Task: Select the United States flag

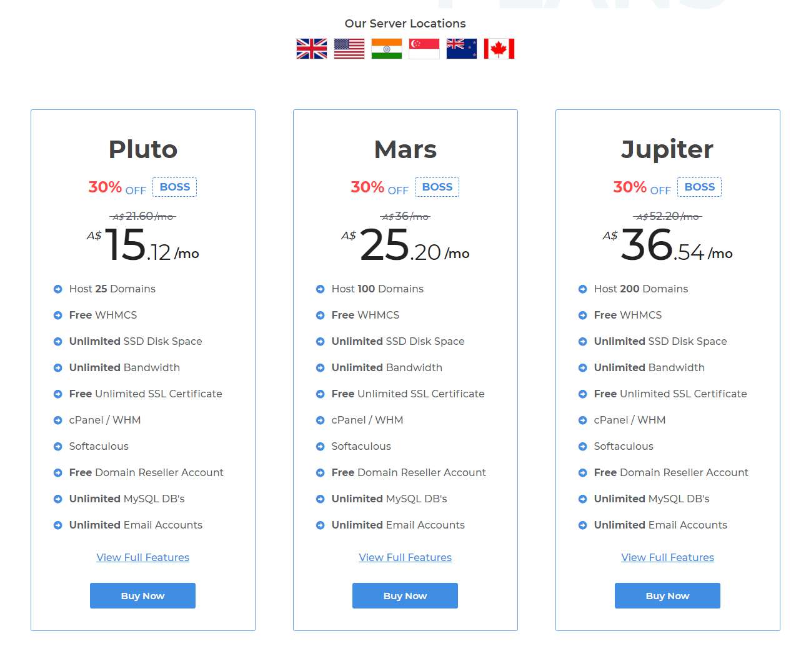Action: [349, 49]
